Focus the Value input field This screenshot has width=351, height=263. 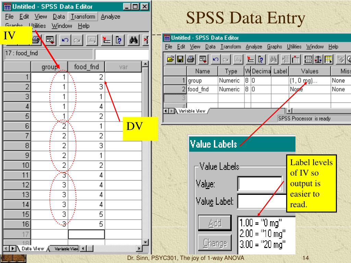click(260, 184)
